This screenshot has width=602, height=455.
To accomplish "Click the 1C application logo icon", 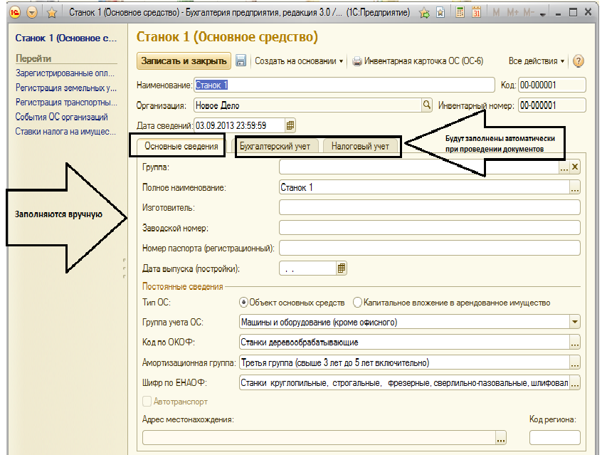I will coord(15,13).
